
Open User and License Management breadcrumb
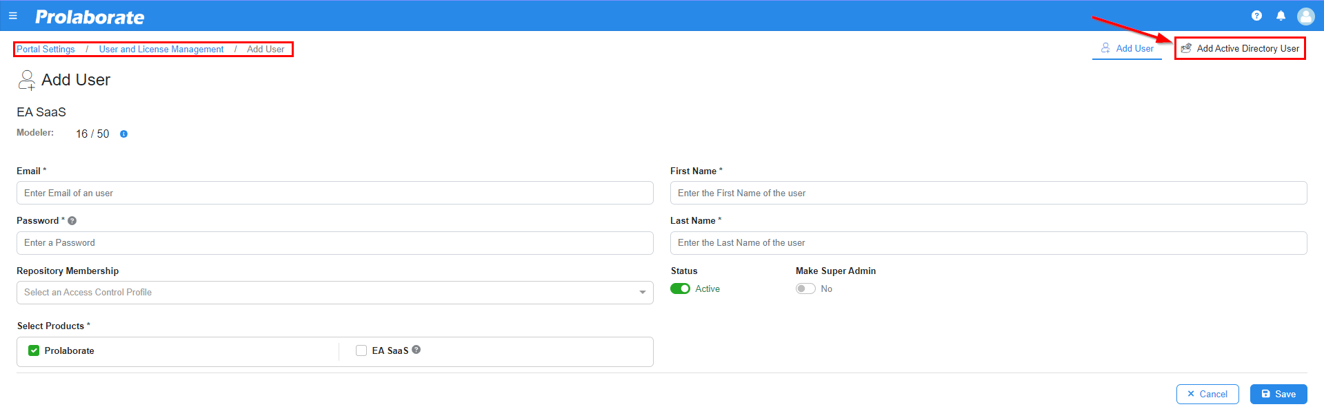pyautogui.click(x=161, y=49)
